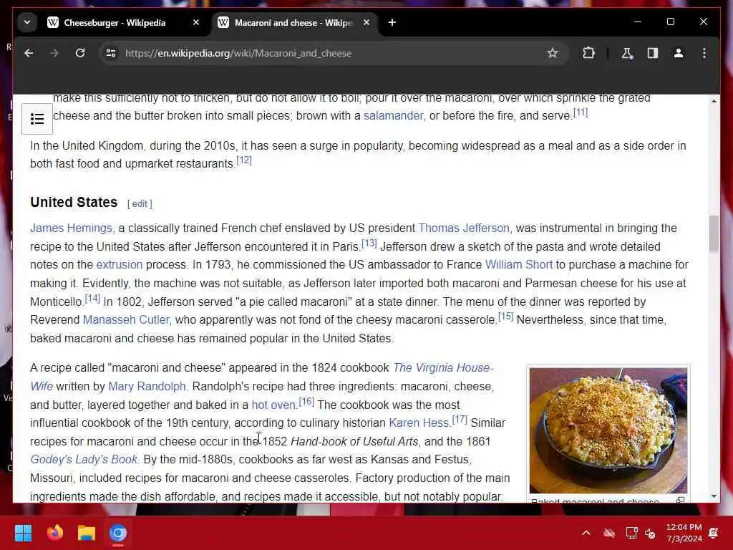
Task: Open the muted volume tray icon
Action: pyautogui.click(x=650, y=533)
